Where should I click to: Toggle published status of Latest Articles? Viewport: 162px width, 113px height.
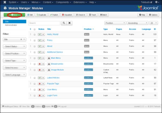[40, 78]
